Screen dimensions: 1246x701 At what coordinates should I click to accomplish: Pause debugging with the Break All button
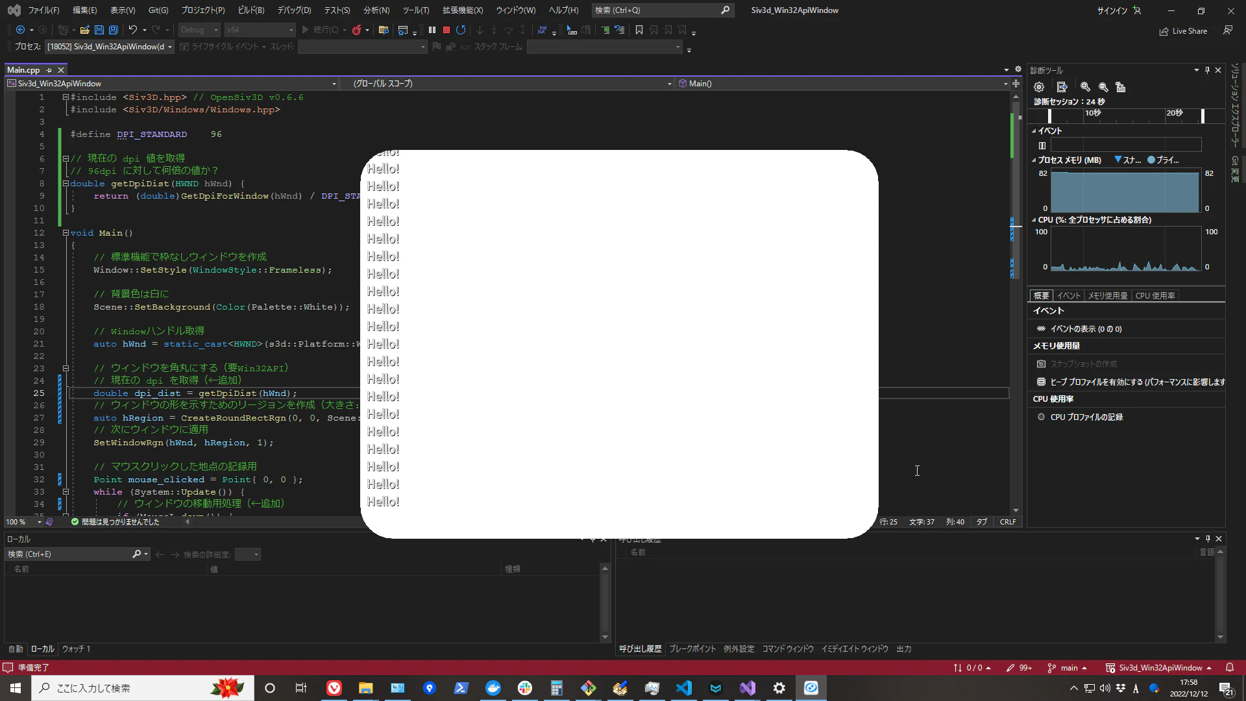[432, 30]
